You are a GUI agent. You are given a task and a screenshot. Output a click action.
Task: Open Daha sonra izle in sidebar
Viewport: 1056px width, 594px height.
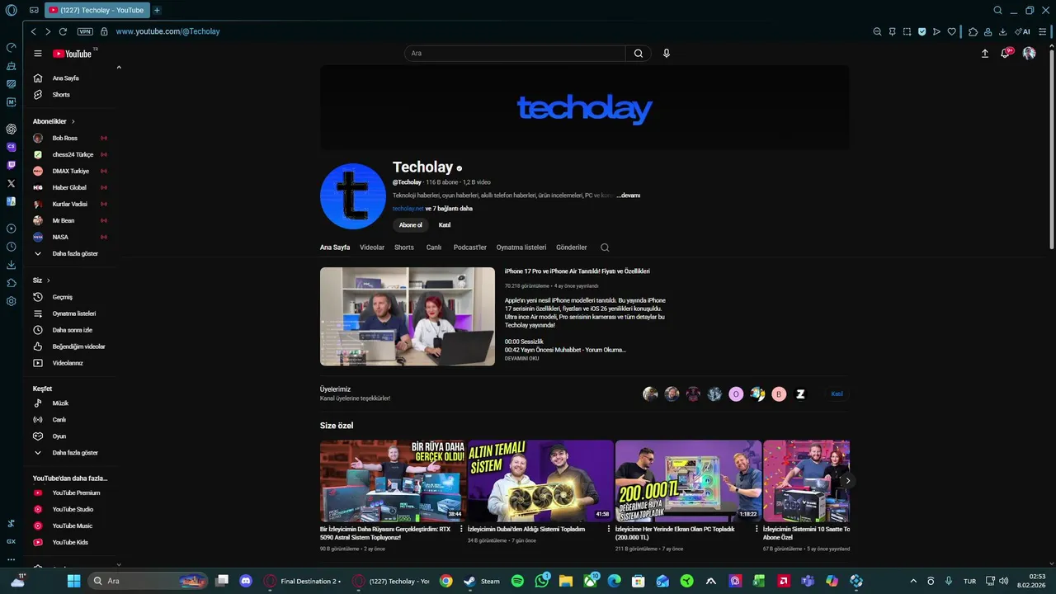[70, 330]
